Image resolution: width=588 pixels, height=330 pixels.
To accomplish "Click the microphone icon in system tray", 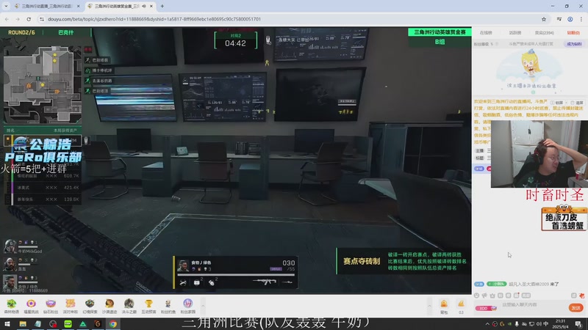I will coord(517,324).
